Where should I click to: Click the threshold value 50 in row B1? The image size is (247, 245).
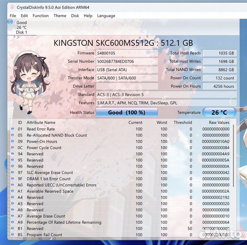pos(190,229)
